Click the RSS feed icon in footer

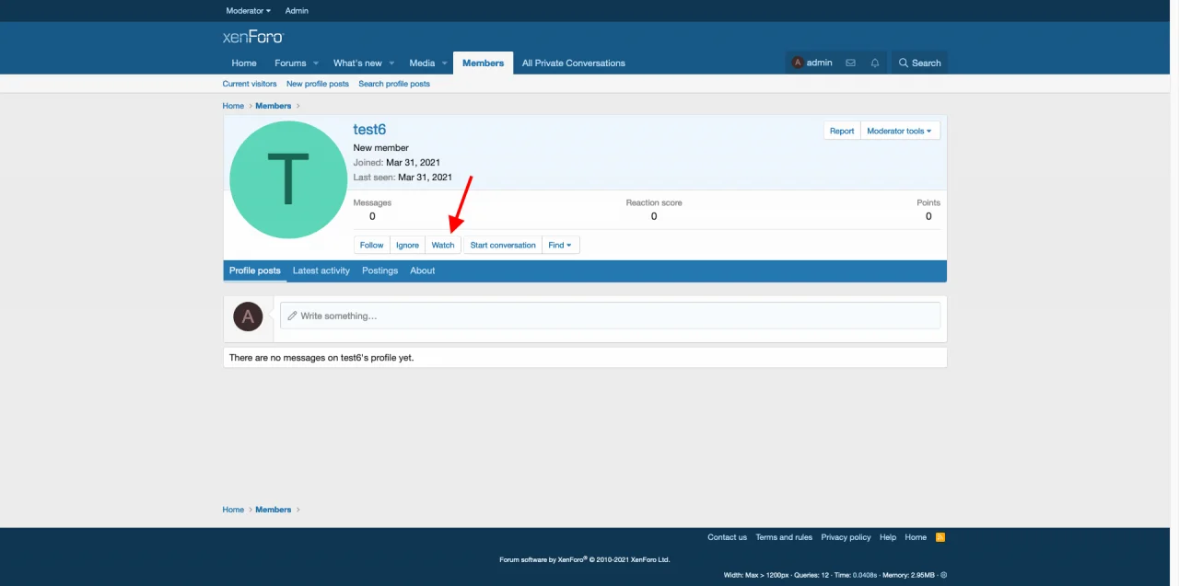[940, 537]
